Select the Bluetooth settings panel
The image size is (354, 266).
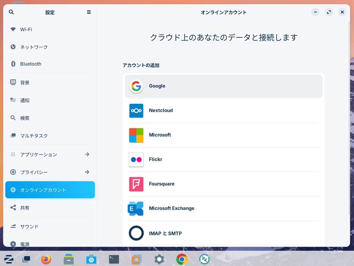point(50,64)
